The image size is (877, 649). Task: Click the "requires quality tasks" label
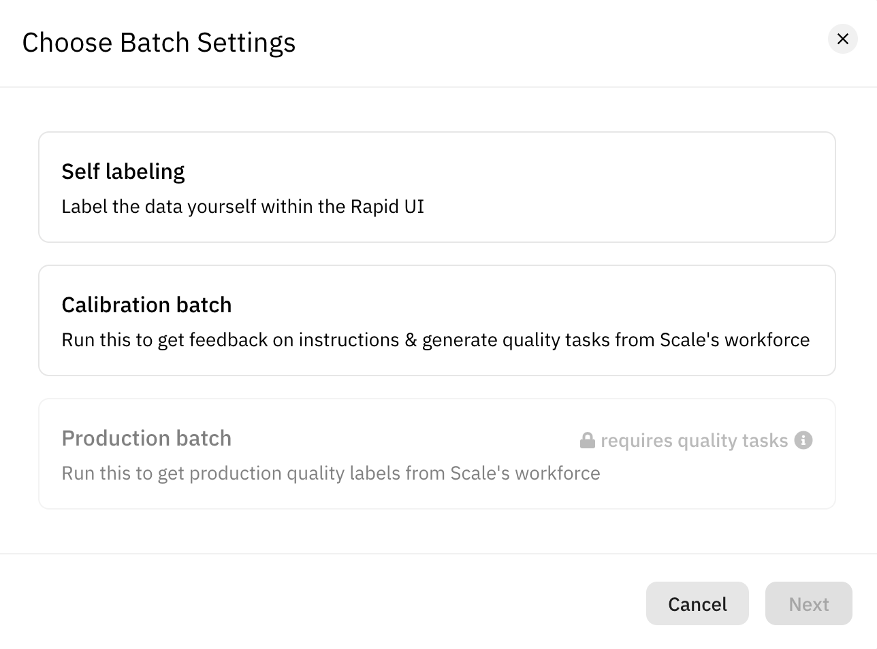click(694, 441)
